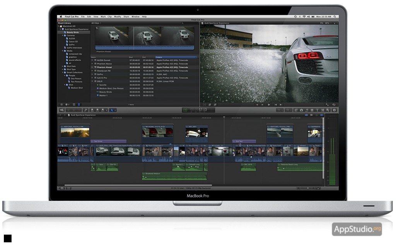
Task: Click the Append clip to storyline icon
Action: pyautogui.click(x=103, y=110)
